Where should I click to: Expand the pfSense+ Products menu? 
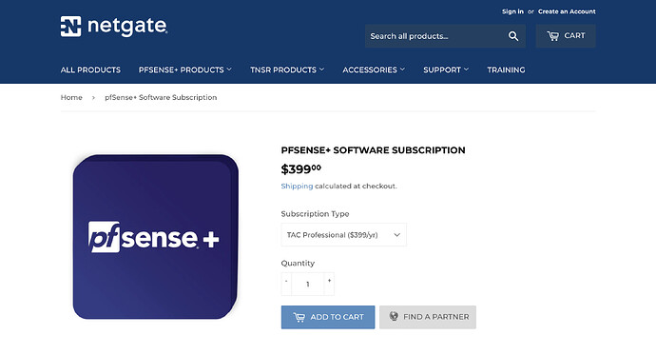click(185, 69)
